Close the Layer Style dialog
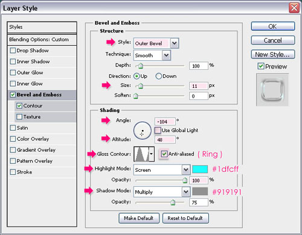The image size is (302, 235). pos(294,8)
